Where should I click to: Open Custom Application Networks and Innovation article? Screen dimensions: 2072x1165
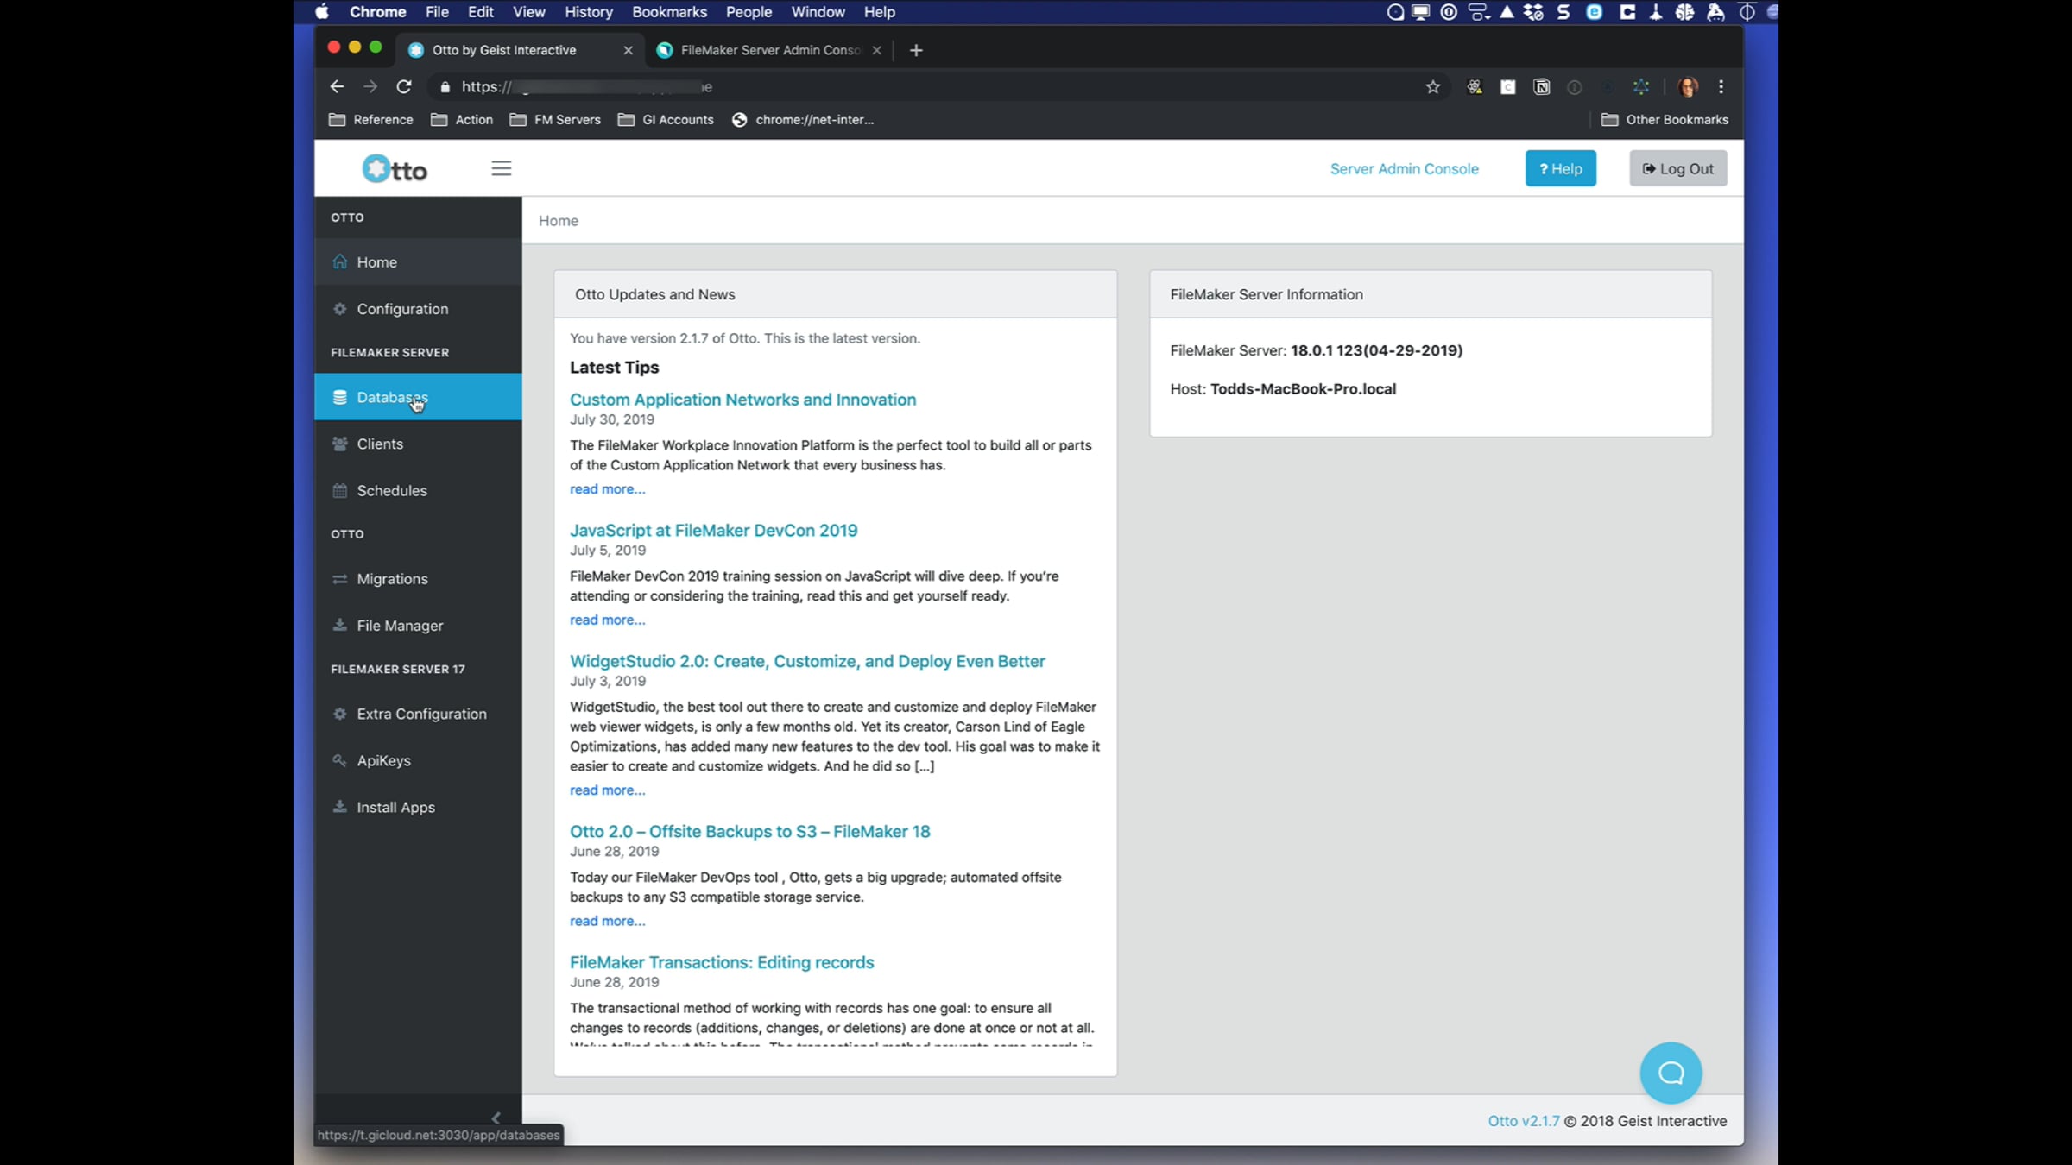pyautogui.click(x=742, y=400)
